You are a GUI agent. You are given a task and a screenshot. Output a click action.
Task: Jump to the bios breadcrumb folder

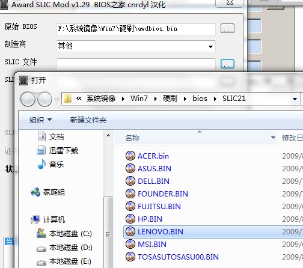tap(200, 99)
